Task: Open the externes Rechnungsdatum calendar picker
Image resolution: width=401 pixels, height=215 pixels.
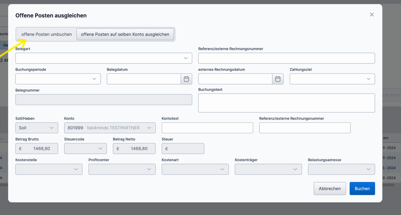Action: coord(278,79)
